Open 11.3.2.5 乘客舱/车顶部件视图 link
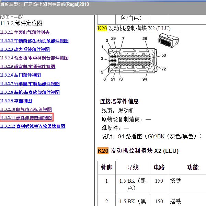 (x=27, y=67)
